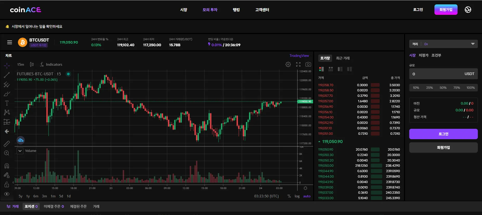
Task: Toggle drawings visibility eye icon
Action: (7, 194)
